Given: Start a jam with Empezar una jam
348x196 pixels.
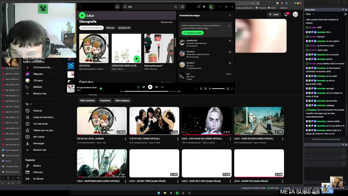Looking at the screenshot, I should tap(193, 33).
